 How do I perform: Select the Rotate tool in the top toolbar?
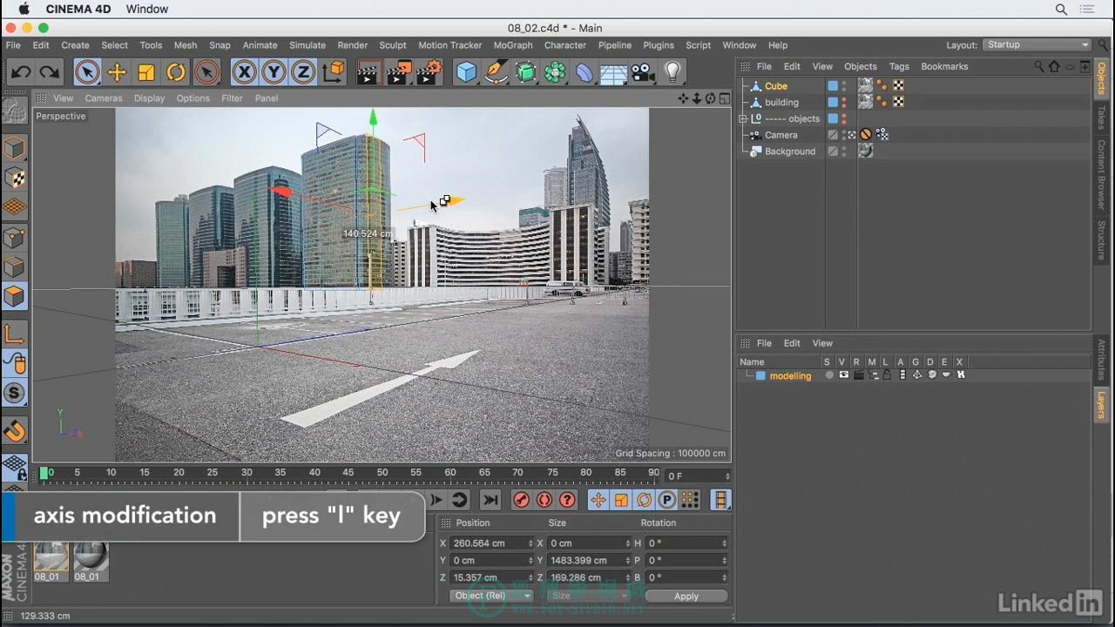[176, 72]
